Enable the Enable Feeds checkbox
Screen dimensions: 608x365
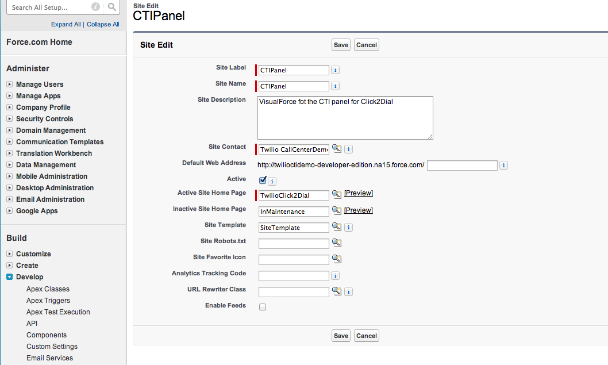[x=263, y=307]
